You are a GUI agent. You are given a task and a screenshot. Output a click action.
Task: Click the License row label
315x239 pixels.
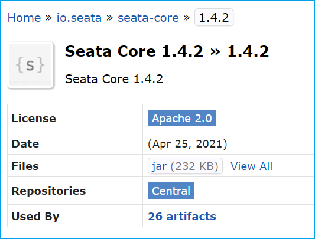34,118
